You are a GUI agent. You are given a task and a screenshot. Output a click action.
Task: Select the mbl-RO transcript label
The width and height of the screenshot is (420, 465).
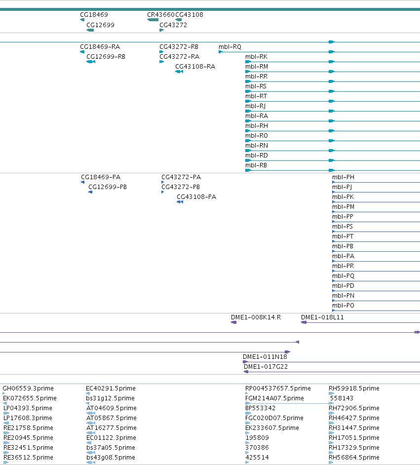point(256,136)
